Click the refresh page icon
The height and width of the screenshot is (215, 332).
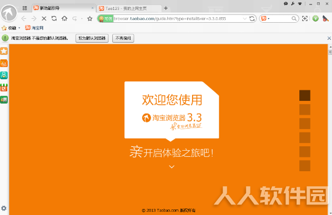(x=54, y=18)
